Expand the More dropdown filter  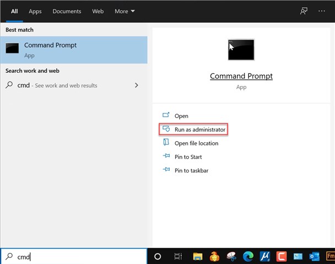(x=125, y=12)
